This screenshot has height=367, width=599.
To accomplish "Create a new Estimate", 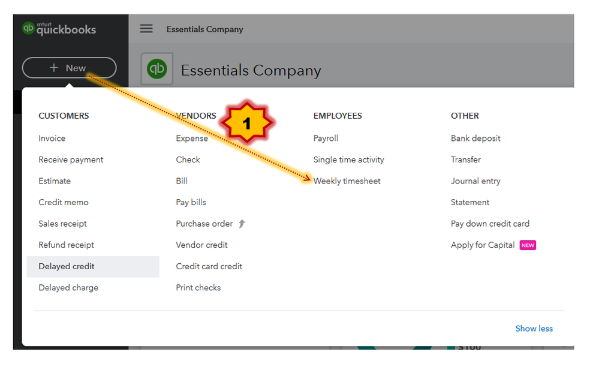I will point(55,181).
